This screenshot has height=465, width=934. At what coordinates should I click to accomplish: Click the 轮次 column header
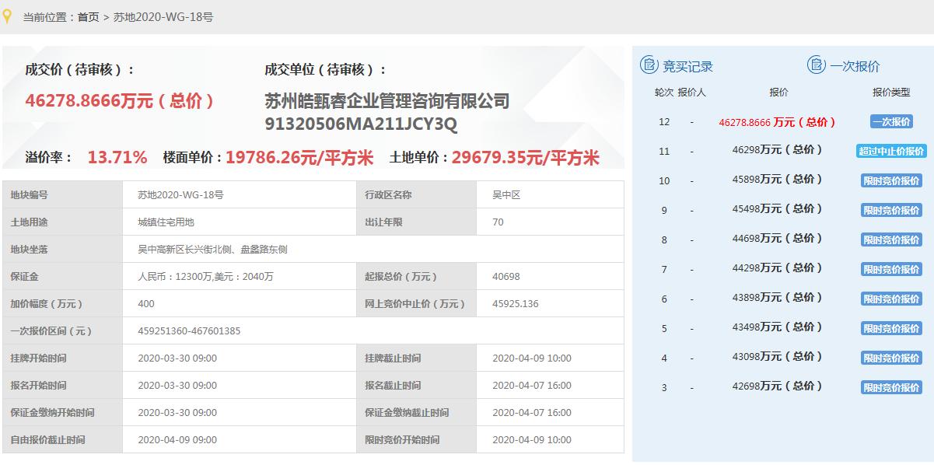663,93
